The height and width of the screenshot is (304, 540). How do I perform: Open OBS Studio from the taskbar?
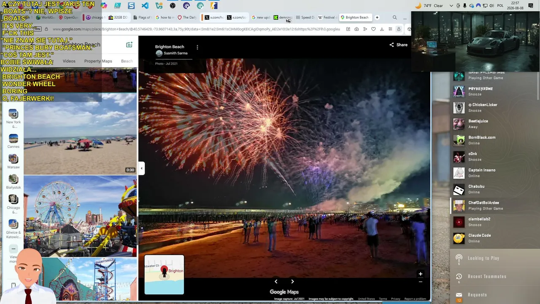(173, 5)
